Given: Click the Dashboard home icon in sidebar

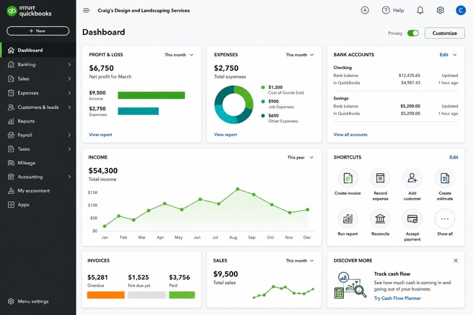Looking at the screenshot, I should pyautogui.click(x=11, y=50).
